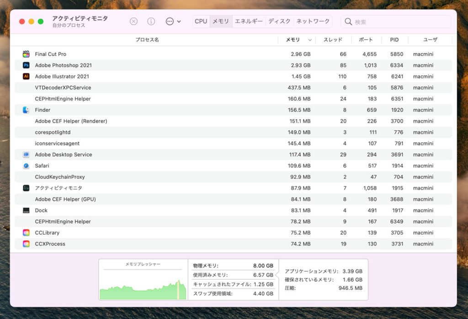
Task: Expand the action menu chevron arrow
Action: pyautogui.click(x=179, y=21)
